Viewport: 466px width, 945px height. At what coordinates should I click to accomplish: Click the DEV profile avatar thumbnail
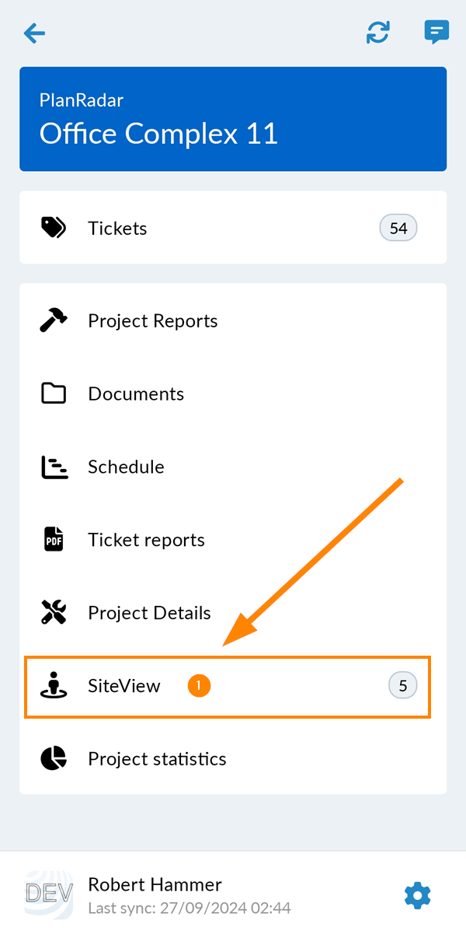click(x=49, y=896)
